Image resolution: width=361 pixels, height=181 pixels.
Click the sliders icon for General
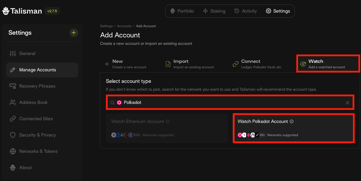[13, 54]
